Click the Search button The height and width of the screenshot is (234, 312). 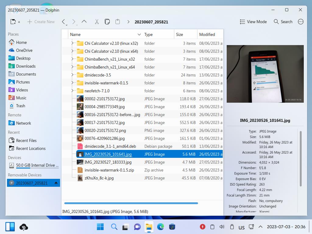click(x=283, y=22)
